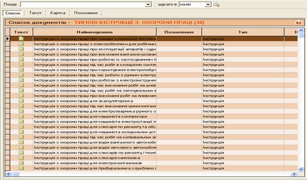Image resolution: width=307 pixels, height=180 pixels.
Task: Click the horizontal scrollbar thumb
Action: click(15, 174)
